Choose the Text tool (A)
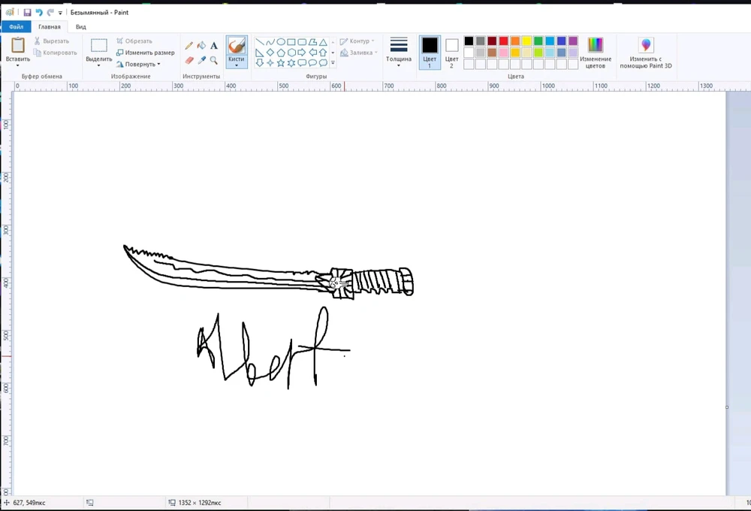The width and height of the screenshot is (751, 511). click(214, 46)
